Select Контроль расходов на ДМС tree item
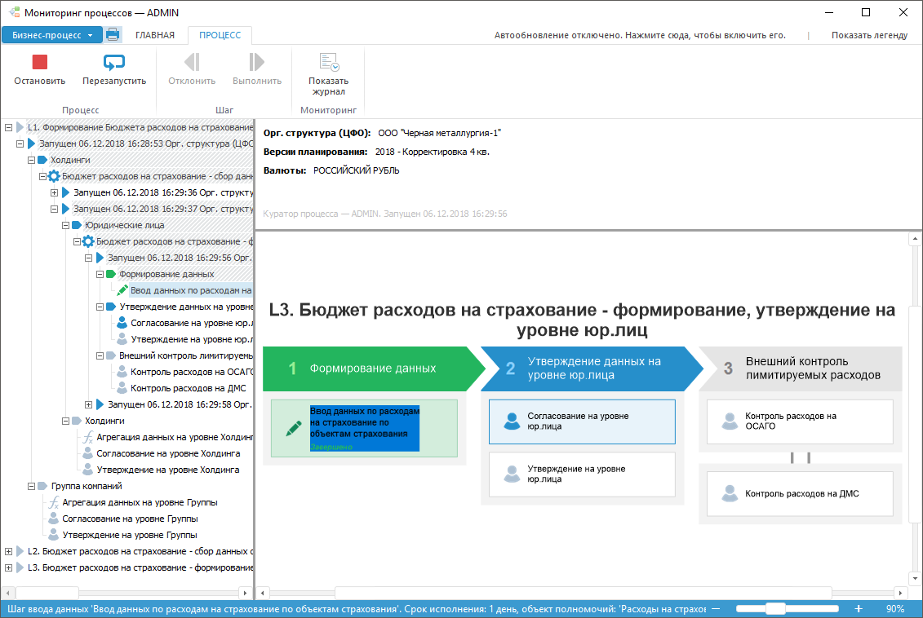This screenshot has height=618, width=923. [189, 388]
